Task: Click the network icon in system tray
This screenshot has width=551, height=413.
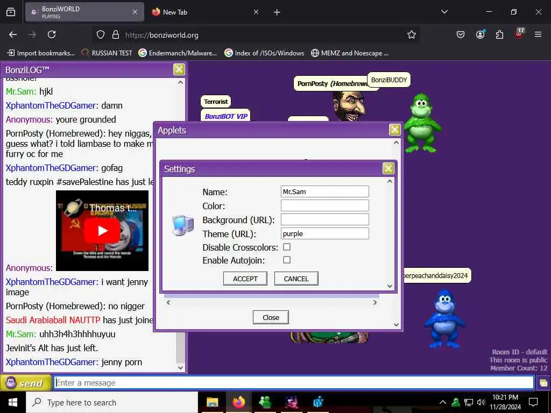Action: 469,402
